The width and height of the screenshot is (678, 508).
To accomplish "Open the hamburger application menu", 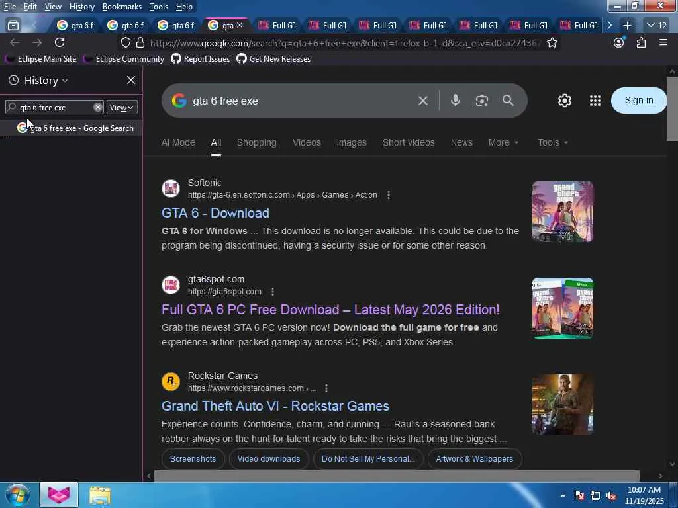I will tap(663, 42).
